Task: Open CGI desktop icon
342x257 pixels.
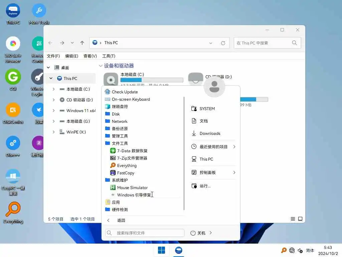Action: (13, 80)
